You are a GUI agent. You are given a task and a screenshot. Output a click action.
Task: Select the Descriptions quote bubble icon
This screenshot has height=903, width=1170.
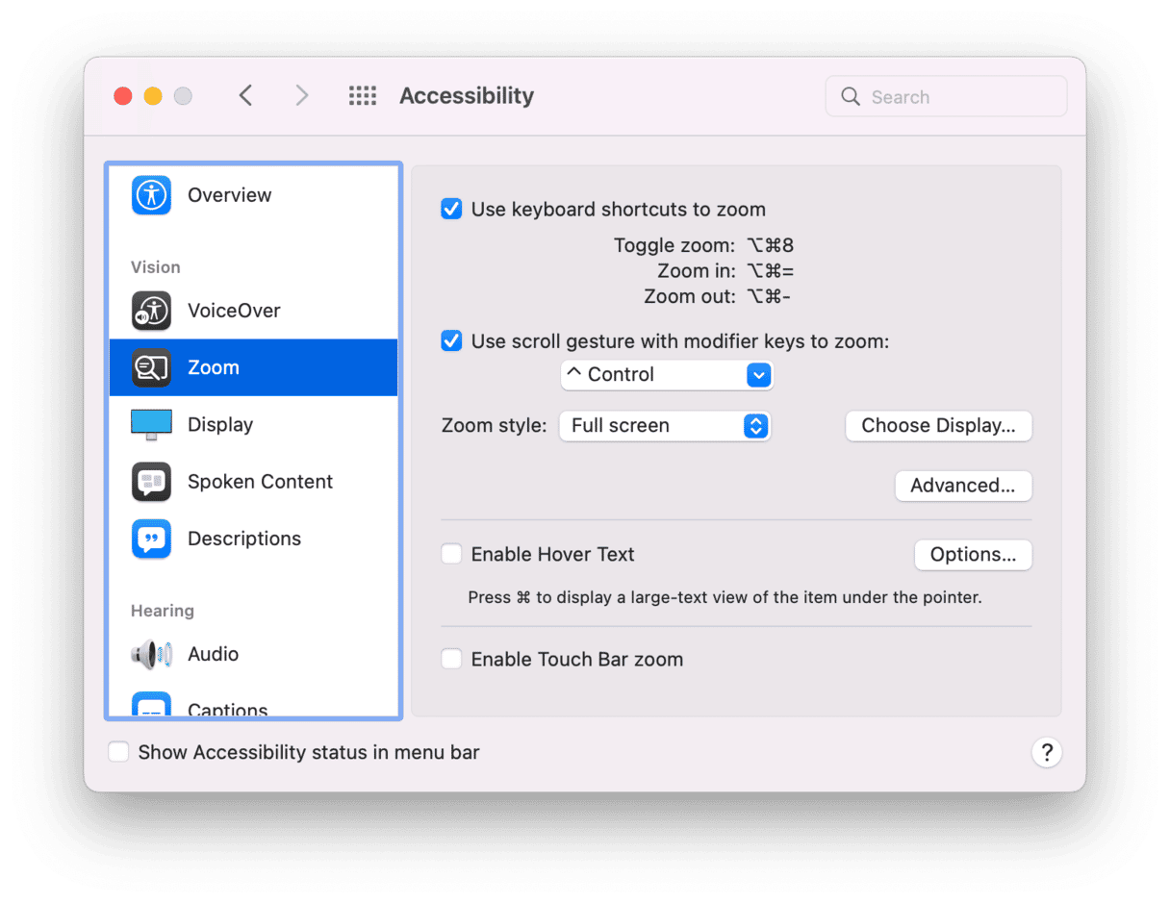(x=151, y=539)
